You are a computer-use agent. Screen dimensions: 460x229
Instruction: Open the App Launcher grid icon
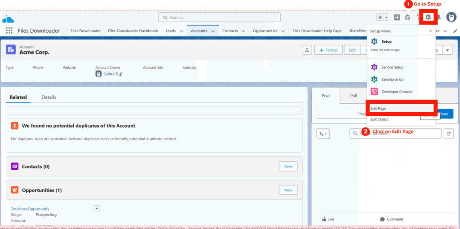pyautogui.click(x=9, y=31)
